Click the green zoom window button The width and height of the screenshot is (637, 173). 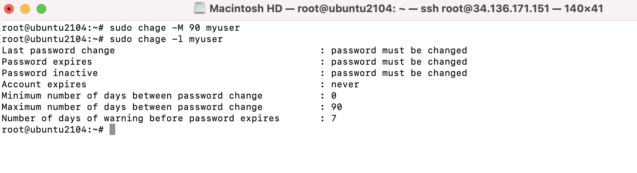(x=41, y=8)
